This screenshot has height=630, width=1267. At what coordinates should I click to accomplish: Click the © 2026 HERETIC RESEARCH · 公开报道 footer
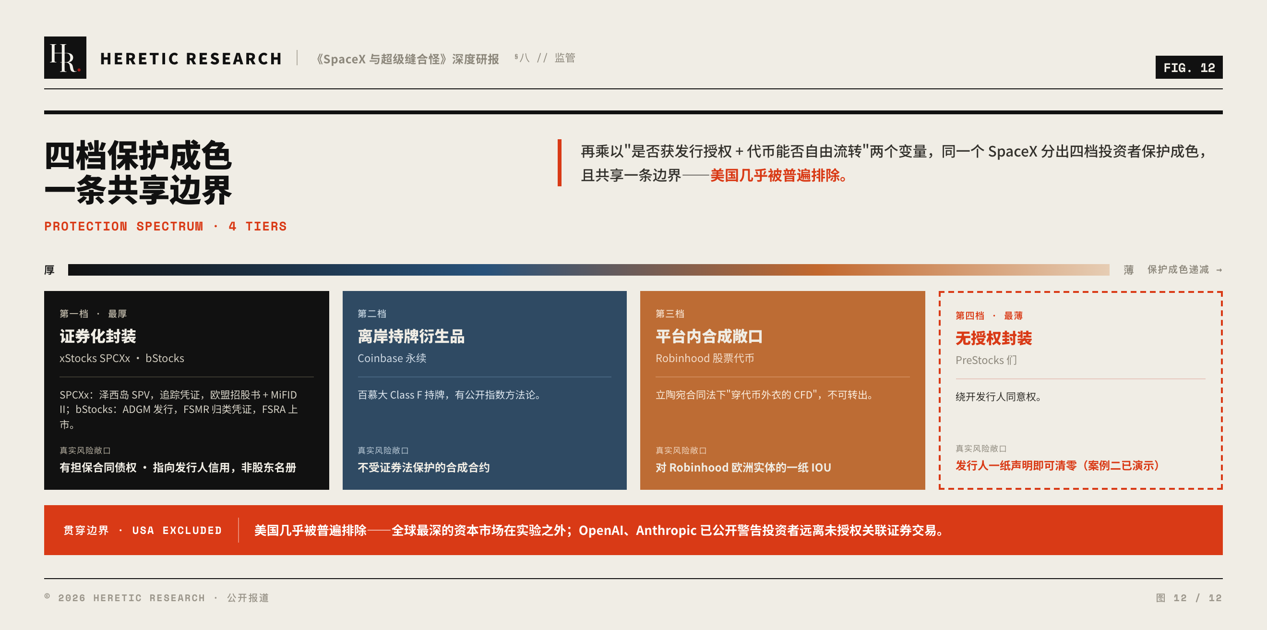coord(157,597)
